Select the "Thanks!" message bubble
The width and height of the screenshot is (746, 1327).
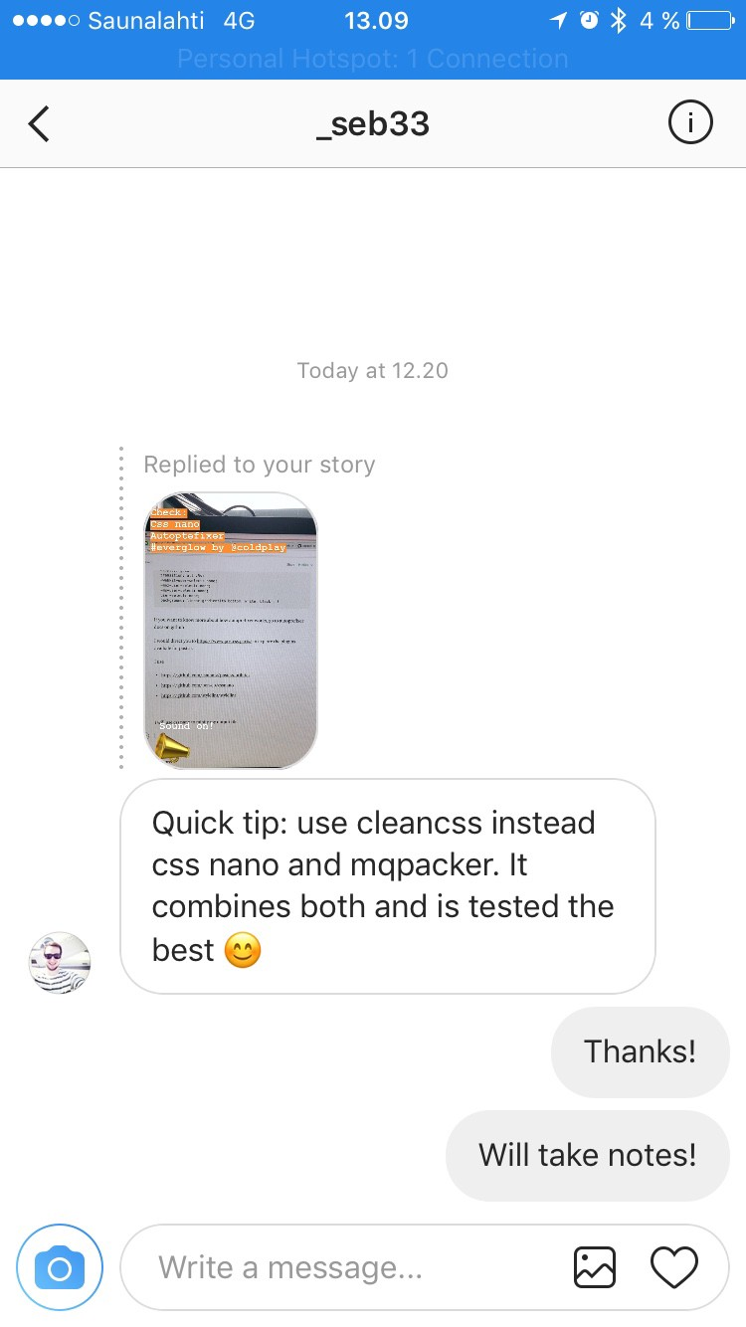[x=641, y=1051]
